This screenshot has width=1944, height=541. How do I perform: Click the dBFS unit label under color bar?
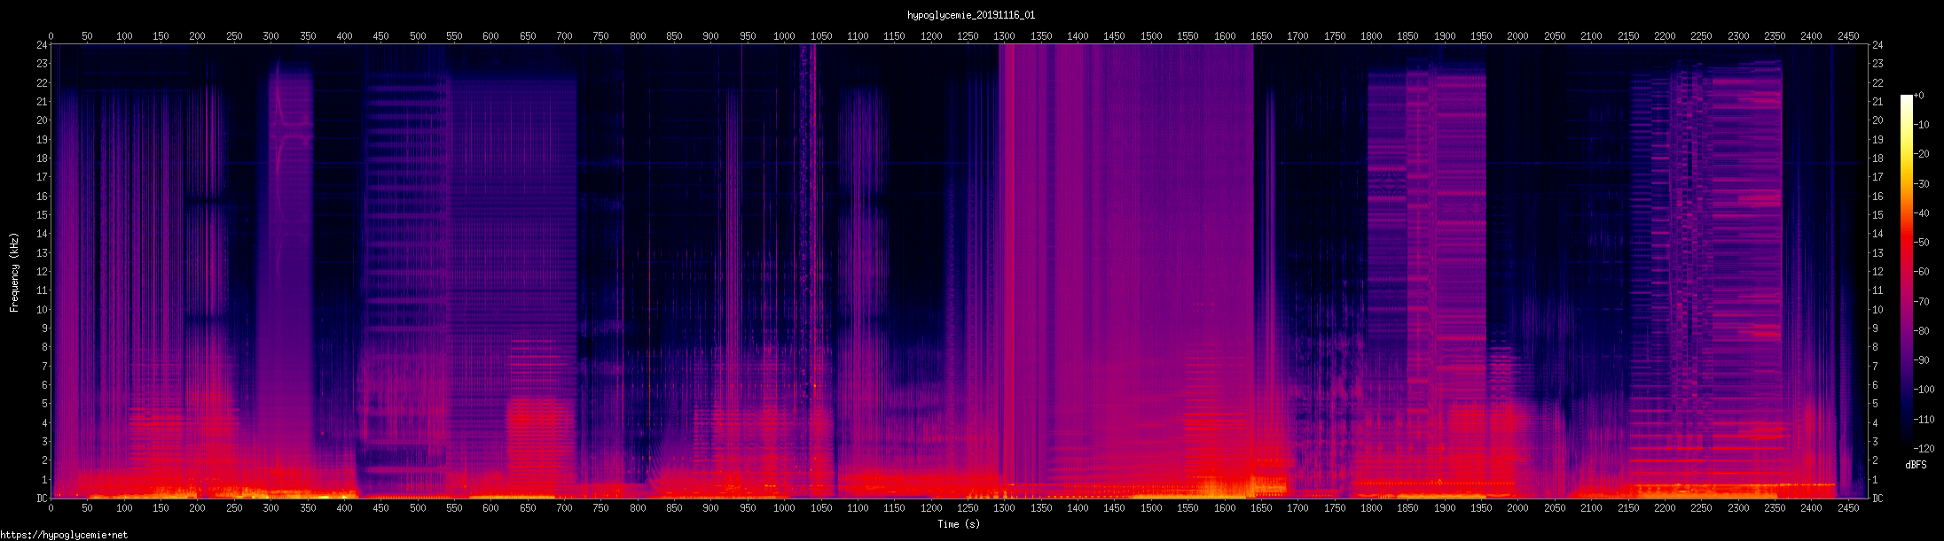(1915, 465)
